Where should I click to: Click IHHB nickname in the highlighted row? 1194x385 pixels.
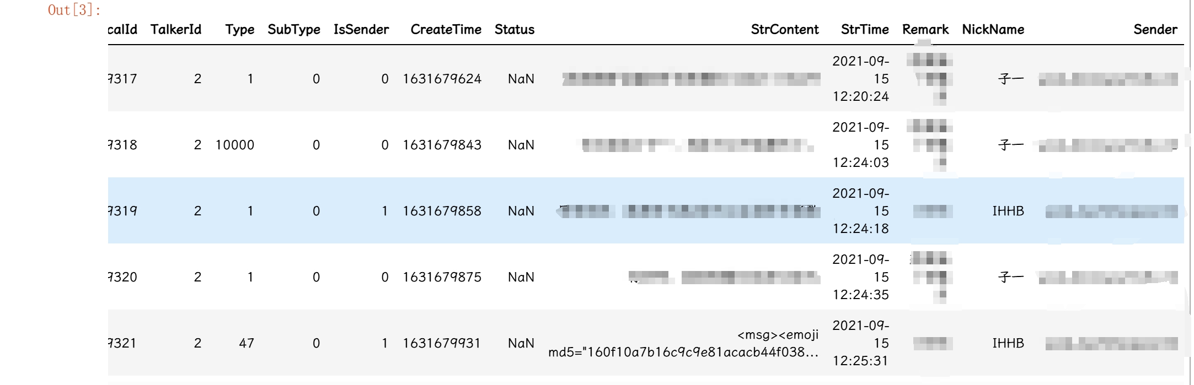1008,211
